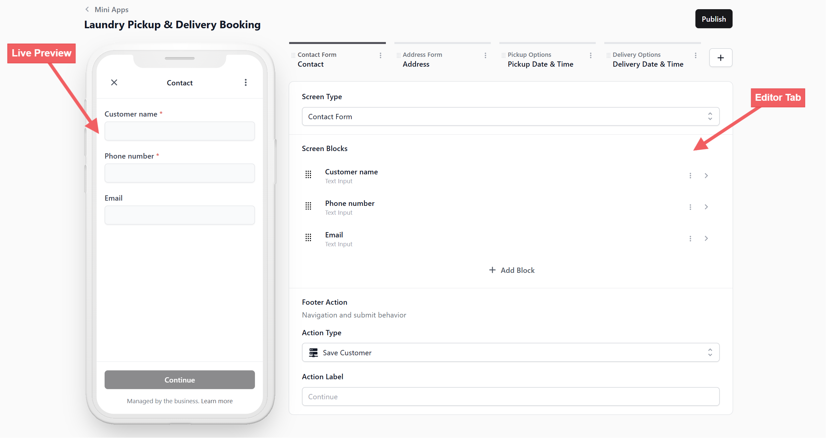Open the Address Form tab's three-dot menu
This screenshot has width=826, height=438.
coord(485,55)
